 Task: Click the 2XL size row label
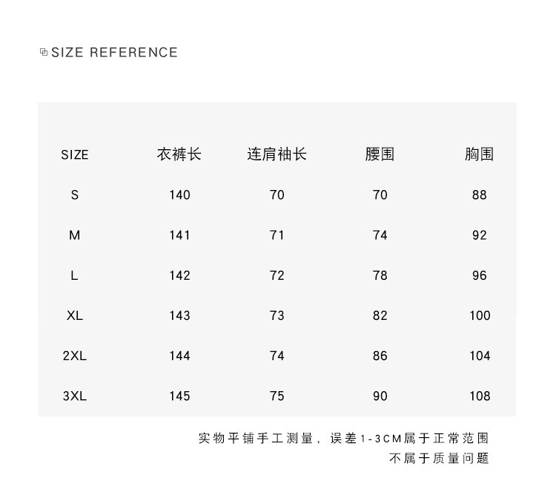point(74,356)
